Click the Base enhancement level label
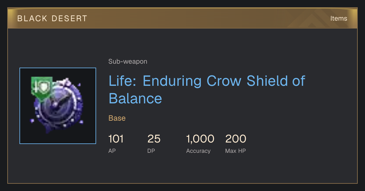Image resolution: width=365 pixels, height=191 pixels. (117, 118)
